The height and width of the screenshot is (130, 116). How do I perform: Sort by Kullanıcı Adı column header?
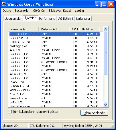(x=54, y=29)
